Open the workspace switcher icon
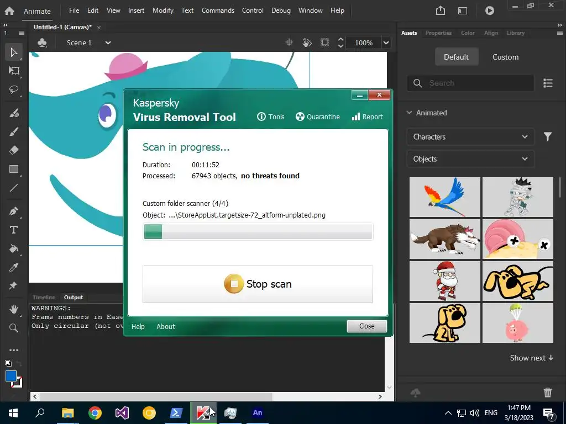 463,11
